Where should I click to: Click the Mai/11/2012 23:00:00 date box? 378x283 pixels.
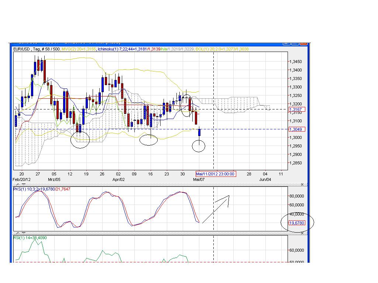(x=216, y=174)
